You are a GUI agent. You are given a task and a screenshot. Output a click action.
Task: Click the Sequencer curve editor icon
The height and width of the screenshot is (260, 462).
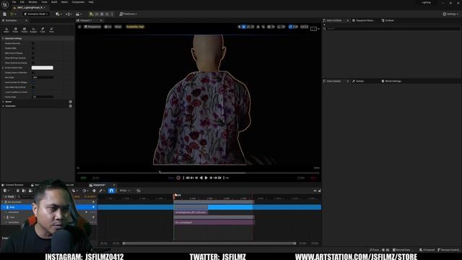click(139, 191)
